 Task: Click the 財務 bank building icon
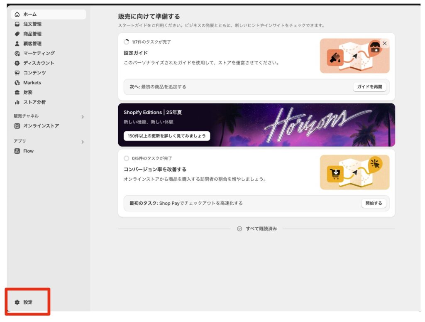17,93
